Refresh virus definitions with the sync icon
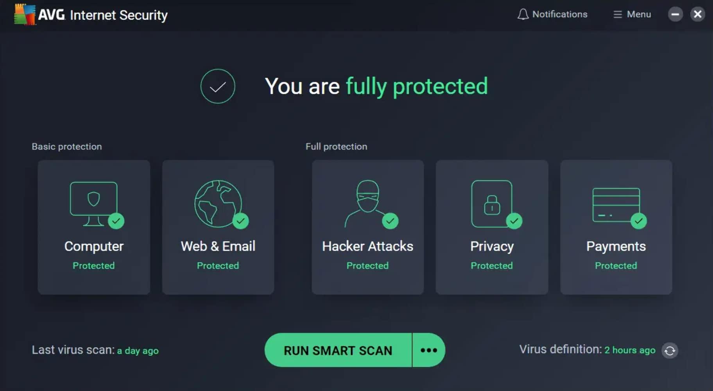713x391 pixels. [670, 350]
